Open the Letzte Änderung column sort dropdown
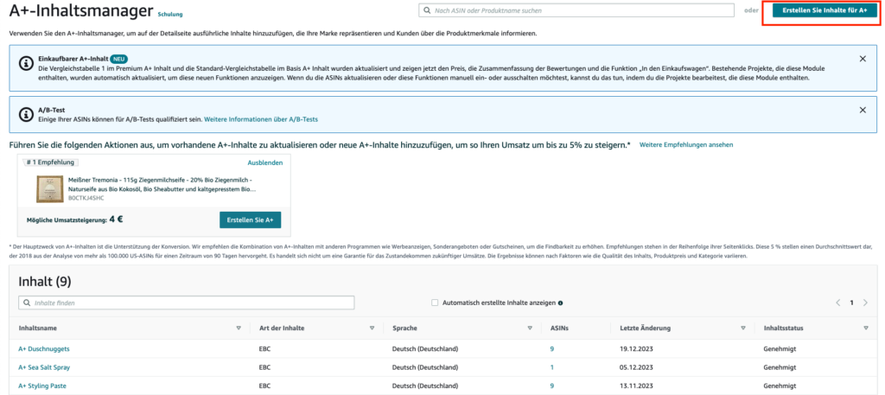 pos(743,328)
